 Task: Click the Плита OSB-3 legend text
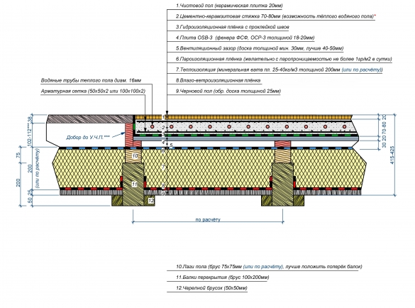point(245,38)
